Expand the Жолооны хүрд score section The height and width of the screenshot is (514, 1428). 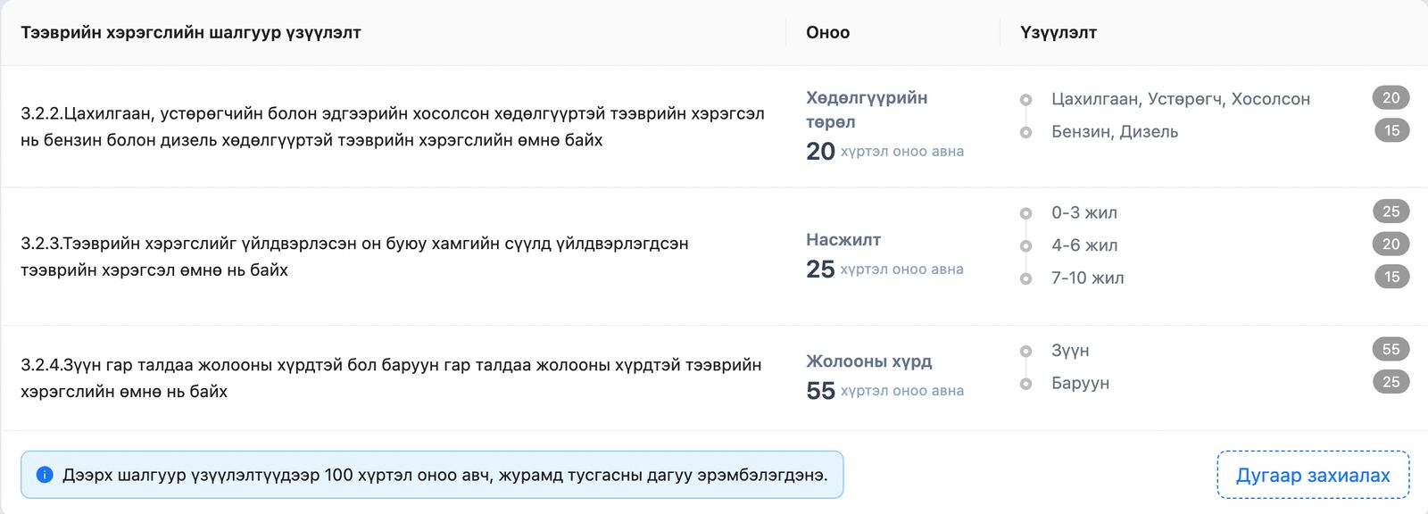[x=867, y=361]
